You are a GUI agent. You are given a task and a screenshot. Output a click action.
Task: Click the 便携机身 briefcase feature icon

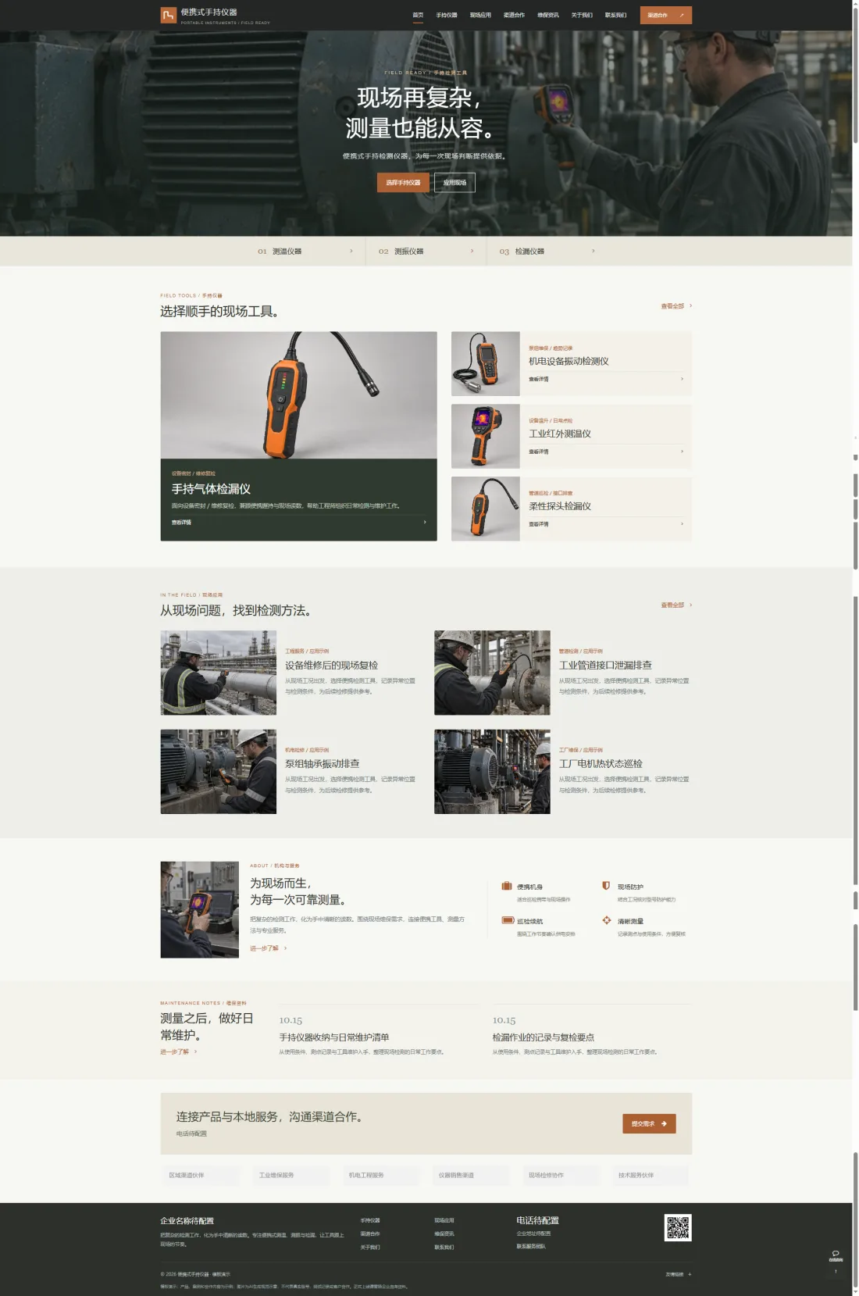(507, 886)
